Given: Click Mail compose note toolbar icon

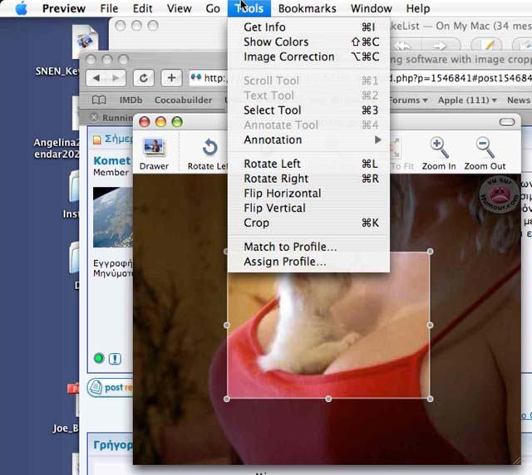Looking at the screenshot, I should (x=486, y=45).
